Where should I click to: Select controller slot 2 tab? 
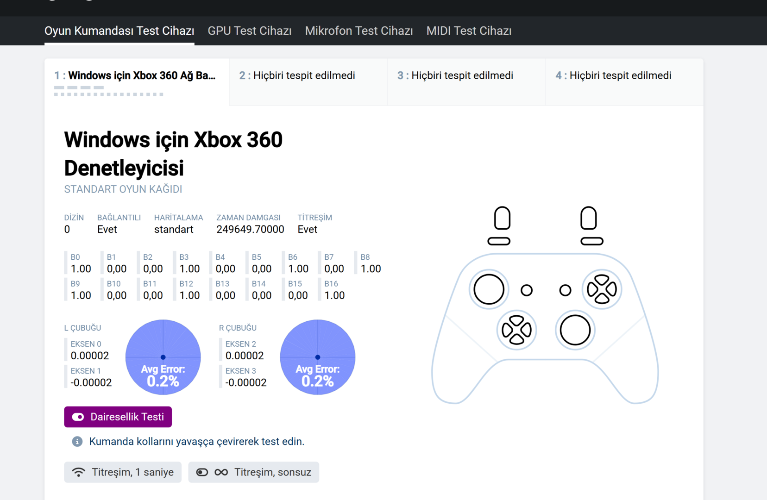pos(308,82)
